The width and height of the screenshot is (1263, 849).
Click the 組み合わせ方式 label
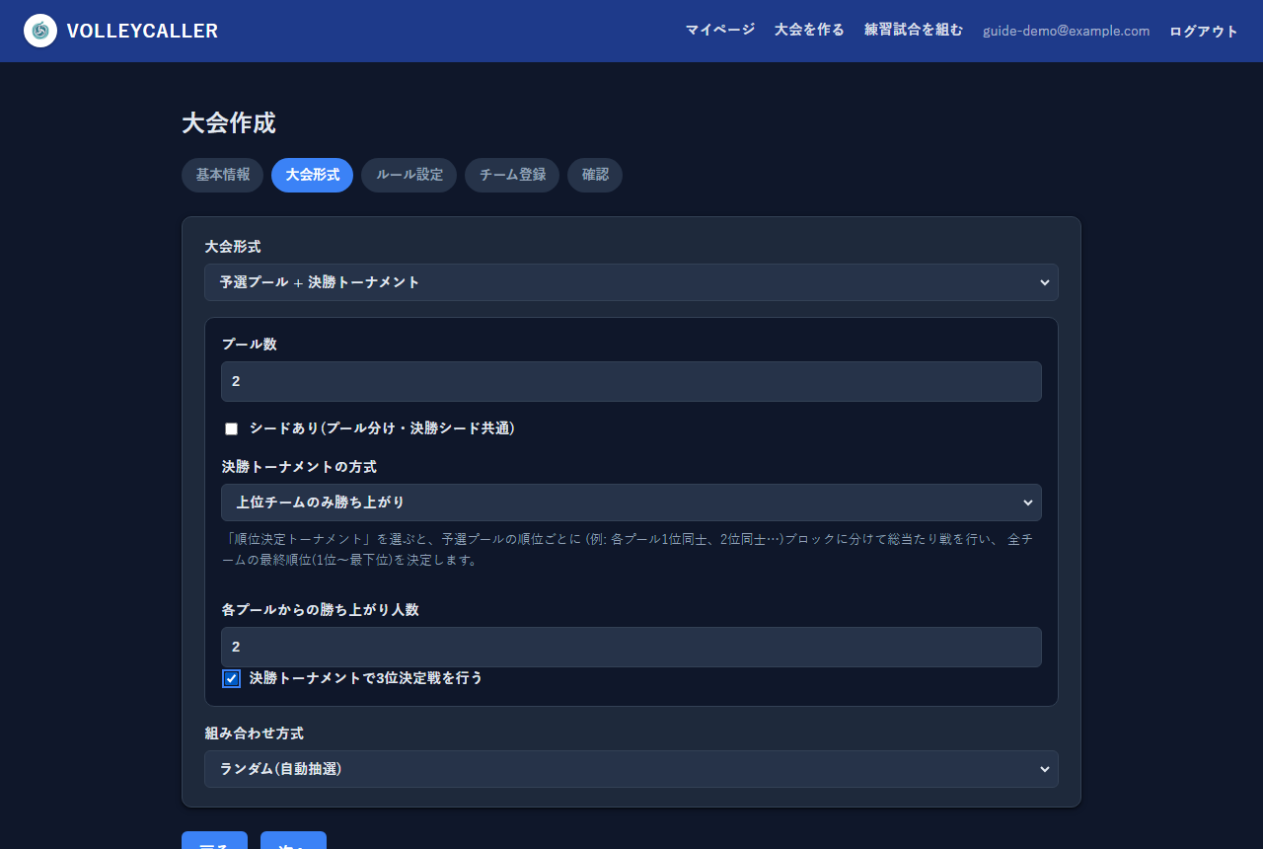point(255,733)
